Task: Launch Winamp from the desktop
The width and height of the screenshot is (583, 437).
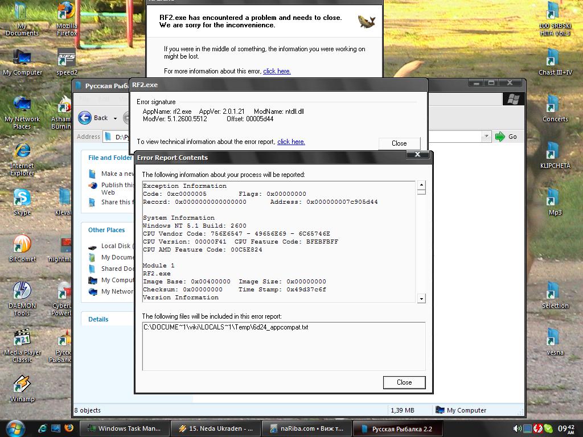Action: tap(22, 389)
